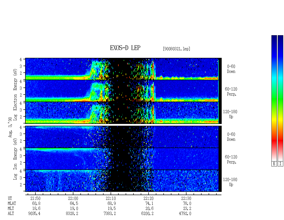This screenshot has width=284, height=220.
Task: Click the "60-120 Perp." label beside the ion panel
Action: click(x=231, y=159)
